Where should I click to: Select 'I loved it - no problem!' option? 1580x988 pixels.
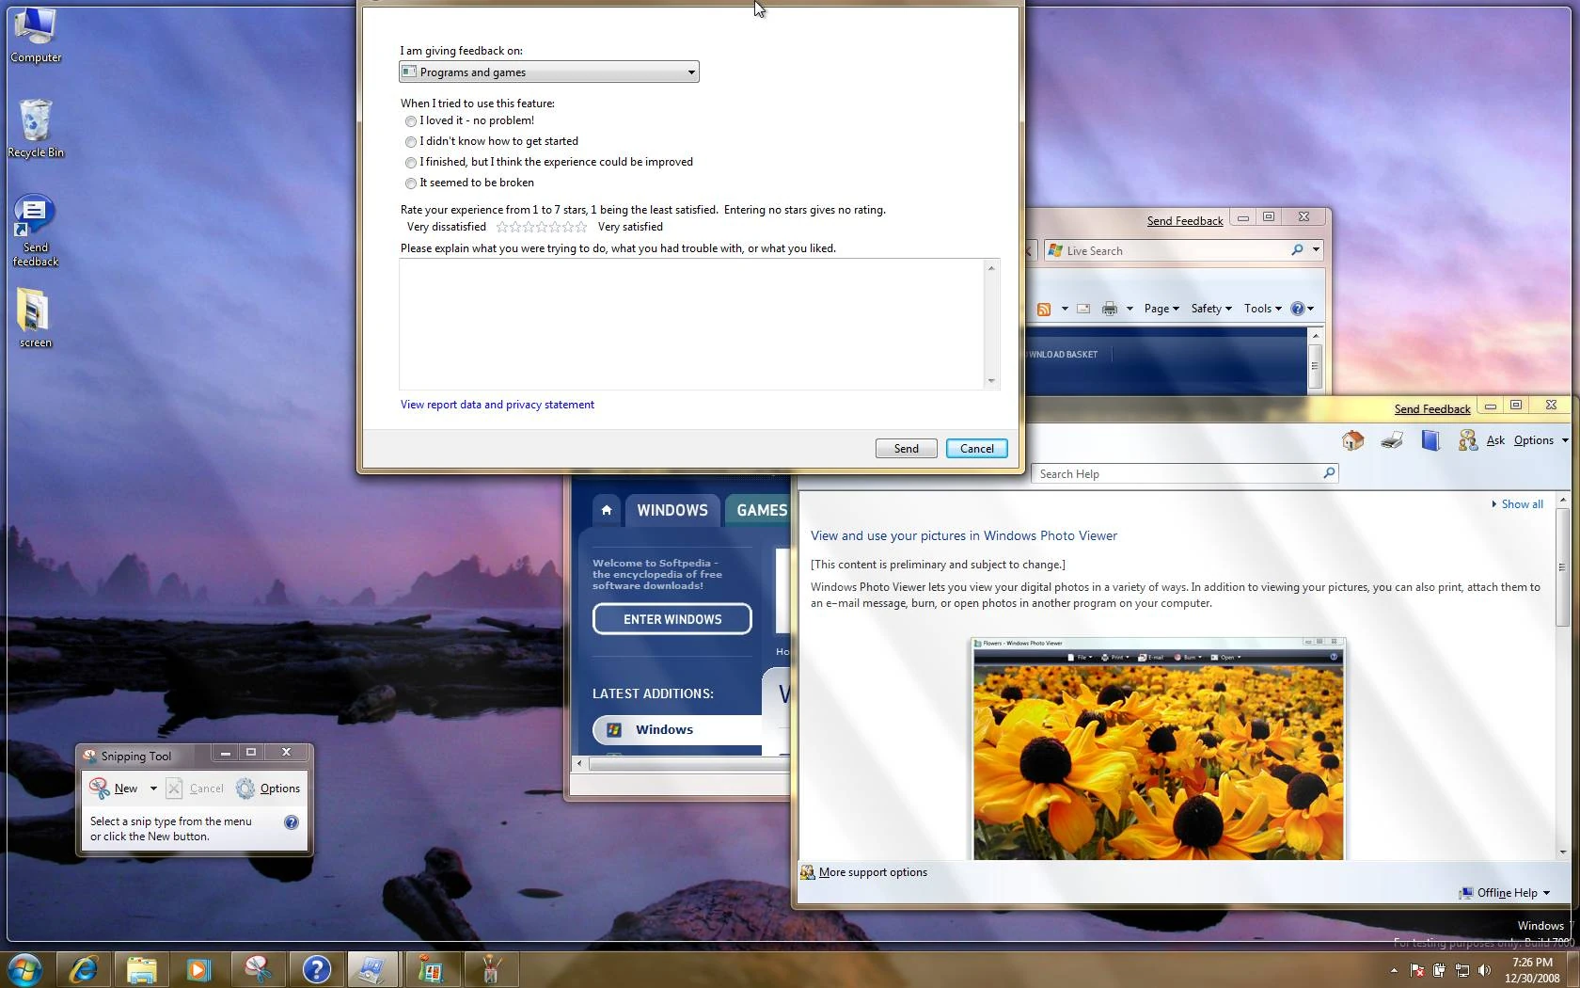click(411, 121)
